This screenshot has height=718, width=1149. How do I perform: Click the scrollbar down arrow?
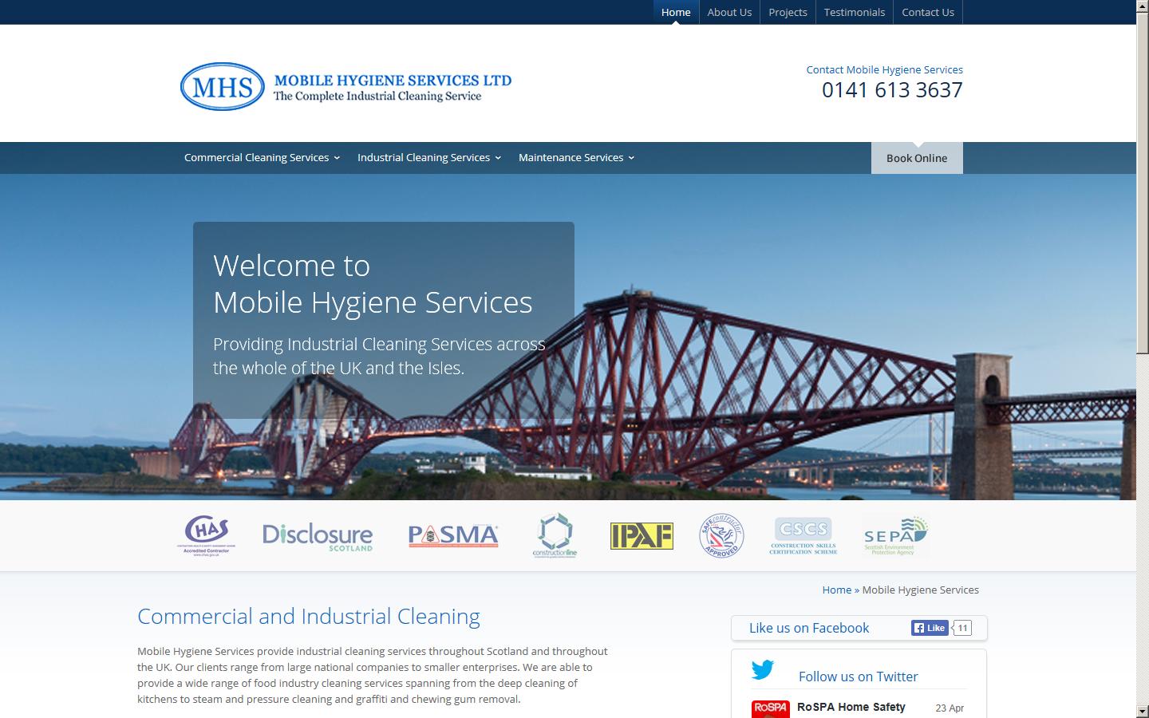point(1143,712)
